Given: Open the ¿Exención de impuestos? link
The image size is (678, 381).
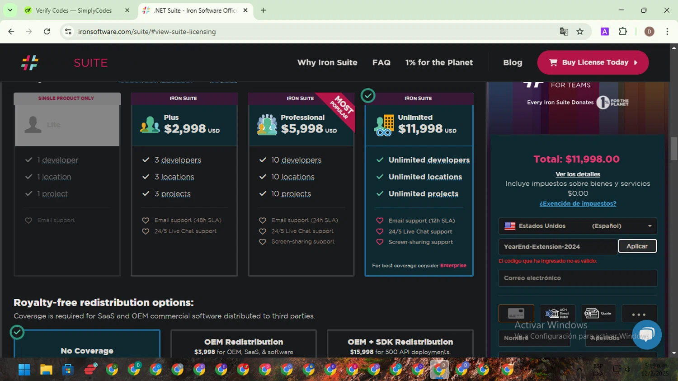Looking at the screenshot, I should (578, 203).
